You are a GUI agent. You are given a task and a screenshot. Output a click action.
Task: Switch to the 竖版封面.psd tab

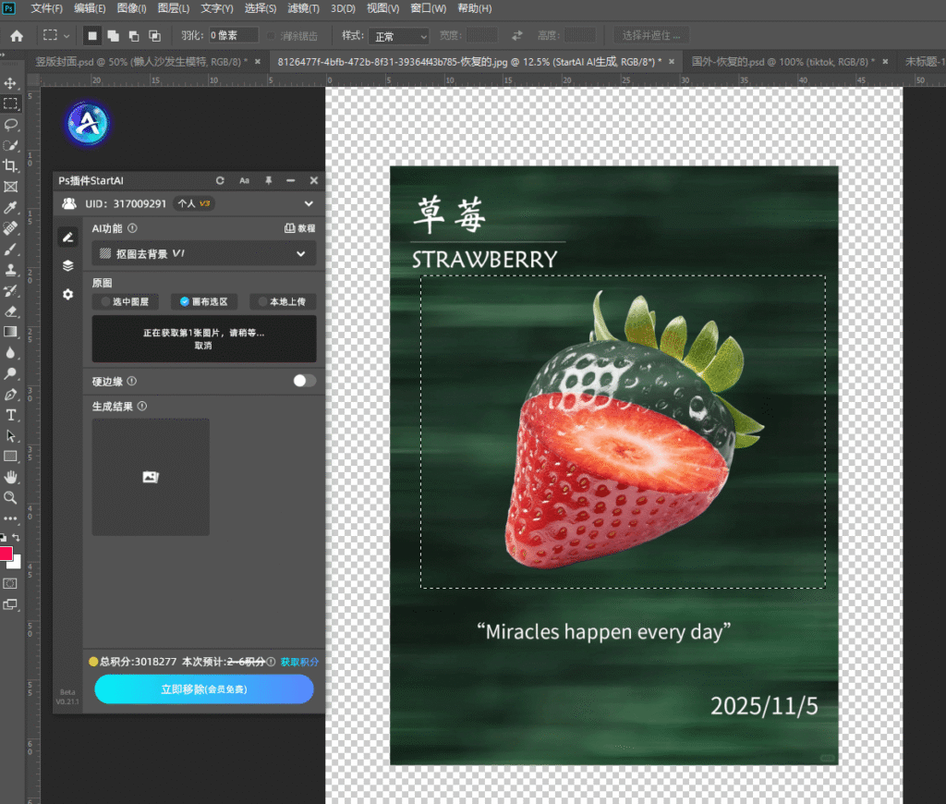coord(139,62)
